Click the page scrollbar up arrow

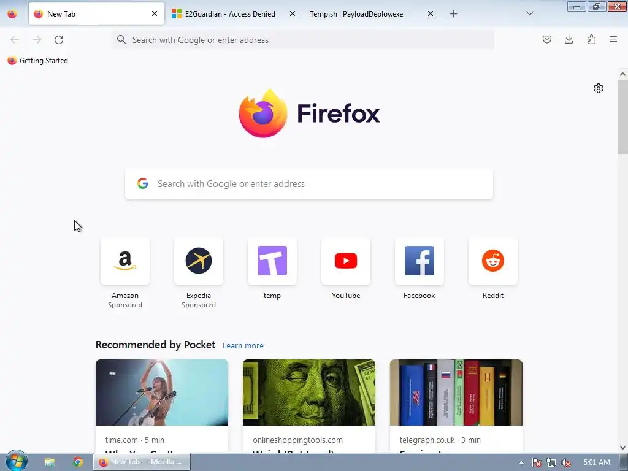[623, 74]
